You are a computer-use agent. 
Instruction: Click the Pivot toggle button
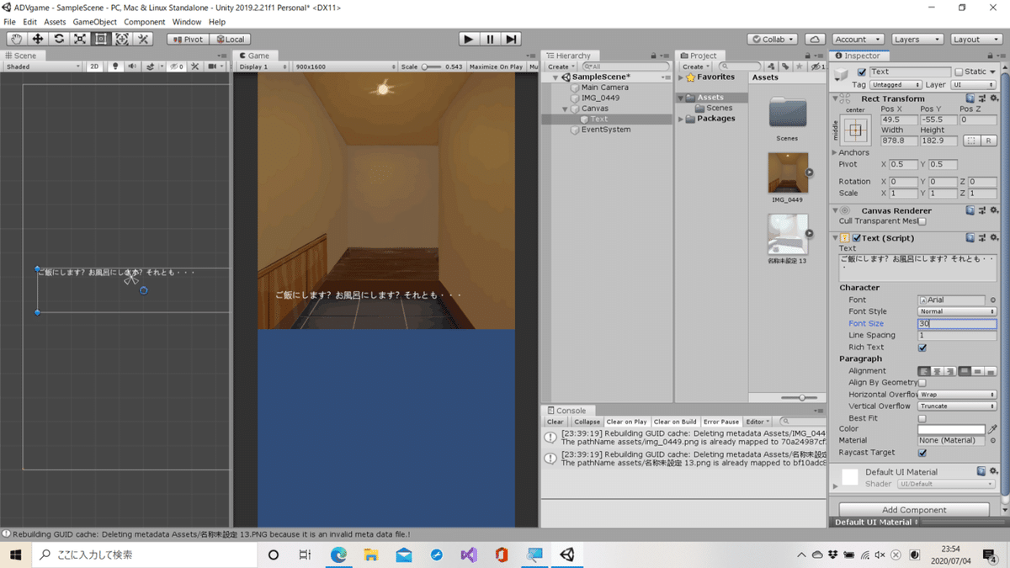point(187,39)
